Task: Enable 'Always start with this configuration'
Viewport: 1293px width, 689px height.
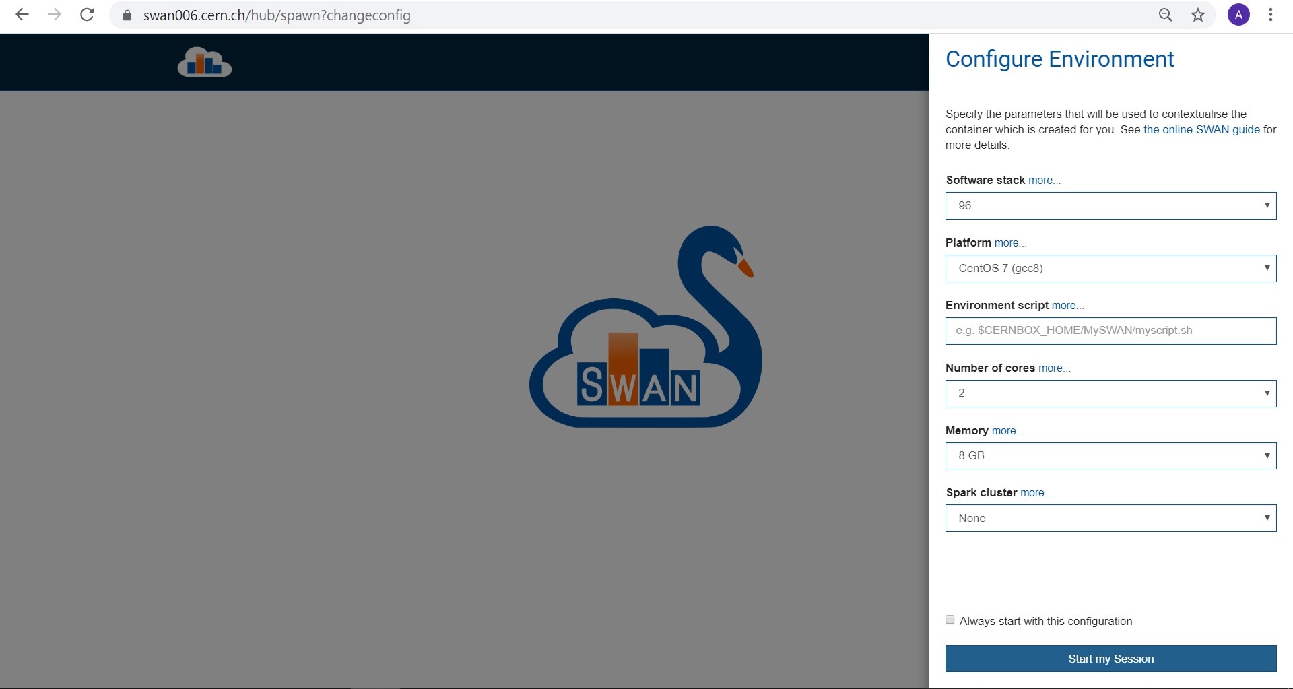Action: tap(950, 620)
